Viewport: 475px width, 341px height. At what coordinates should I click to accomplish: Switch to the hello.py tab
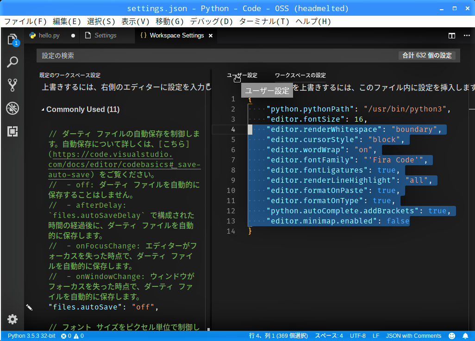51,36
